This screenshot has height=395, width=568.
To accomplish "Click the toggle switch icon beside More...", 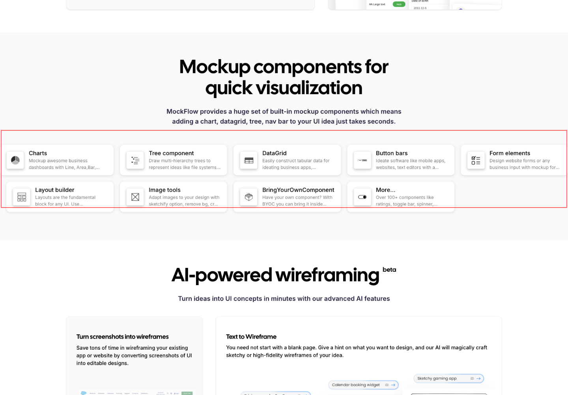I will click(362, 197).
